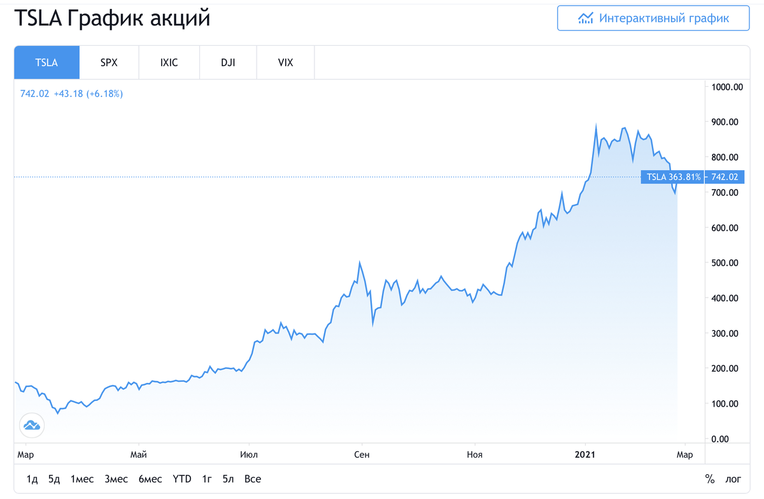This screenshot has height=499, width=764.
Task: Click the 742.02 price marker on the axis
Action: tap(725, 177)
